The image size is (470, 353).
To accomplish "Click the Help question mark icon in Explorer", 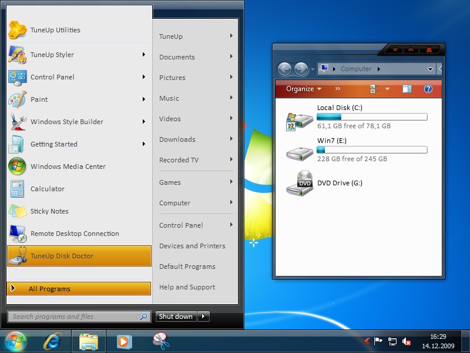I will tap(428, 89).
